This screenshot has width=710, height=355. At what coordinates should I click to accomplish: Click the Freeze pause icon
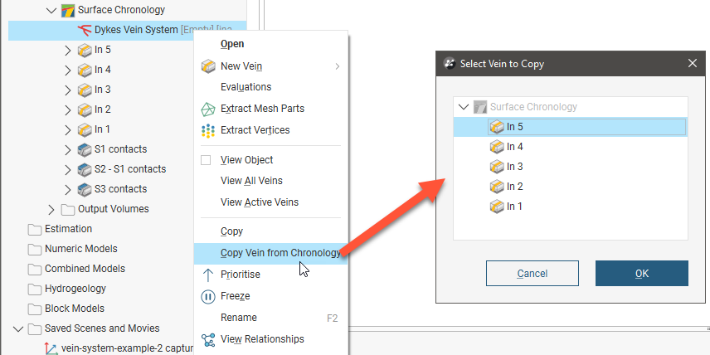coord(208,296)
